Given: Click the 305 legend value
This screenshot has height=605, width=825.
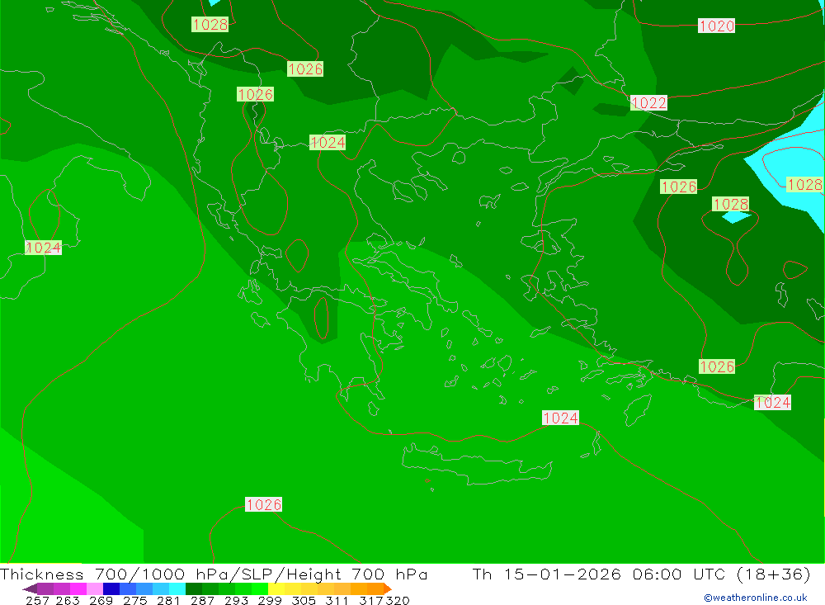Looking at the screenshot, I should (303, 600).
